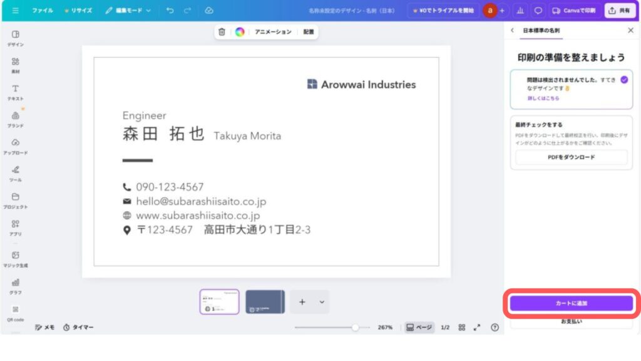641x361 pixels.
Task: Expand the chevron beside add page button
Action: pyautogui.click(x=322, y=302)
